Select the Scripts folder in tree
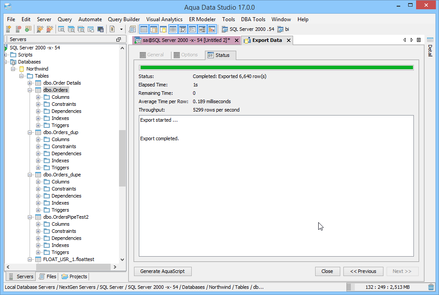 click(x=25, y=55)
